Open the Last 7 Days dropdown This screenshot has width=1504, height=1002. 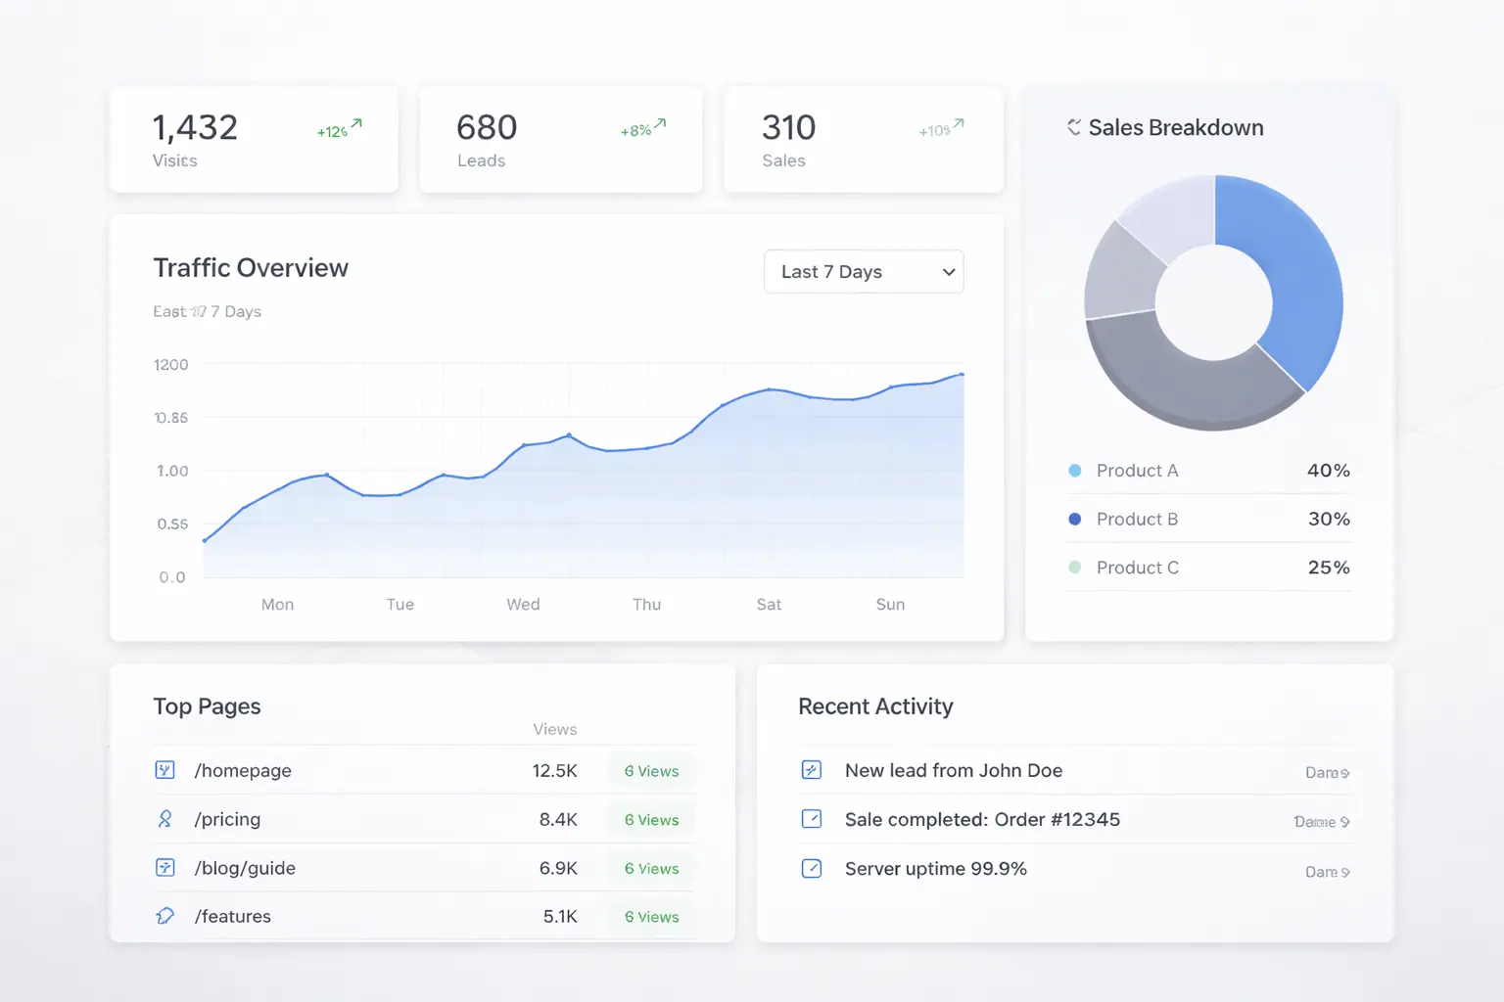863,272
